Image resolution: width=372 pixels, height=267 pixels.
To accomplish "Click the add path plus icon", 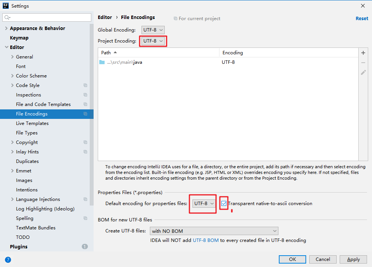I will click(363, 53).
